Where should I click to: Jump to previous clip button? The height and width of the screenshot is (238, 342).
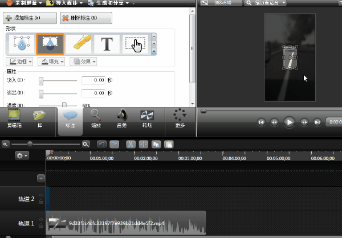[x=261, y=122]
